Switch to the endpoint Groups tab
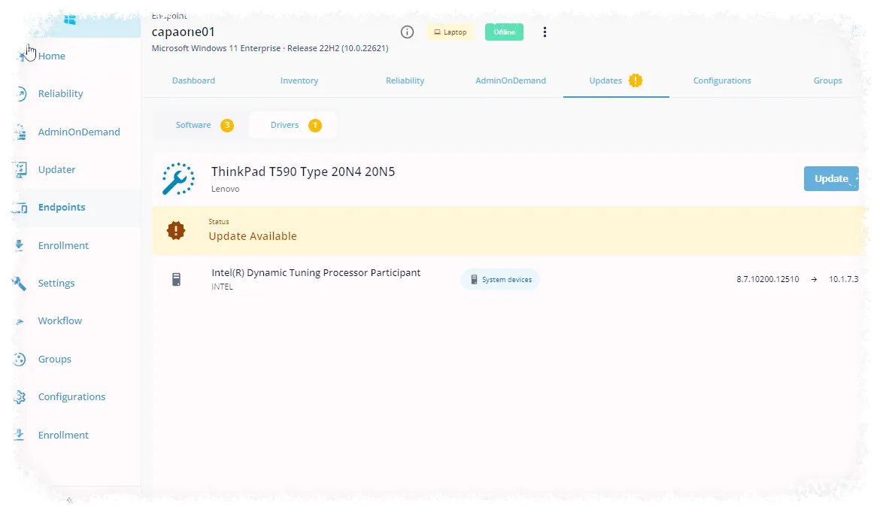The height and width of the screenshot is (513, 880). 828,80
